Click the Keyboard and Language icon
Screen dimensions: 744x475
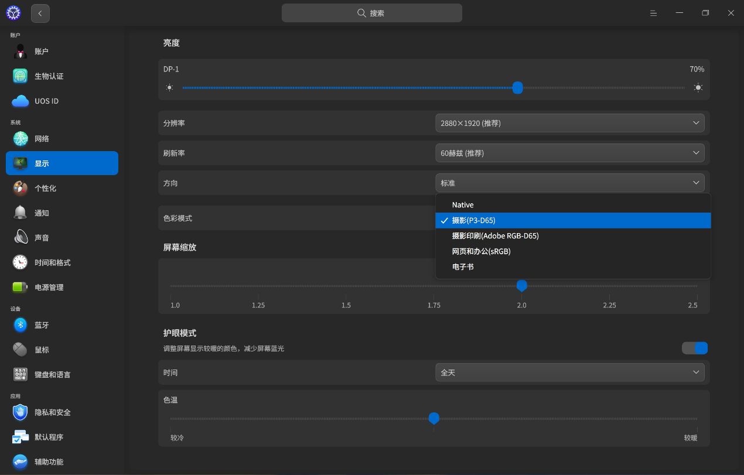click(21, 374)
